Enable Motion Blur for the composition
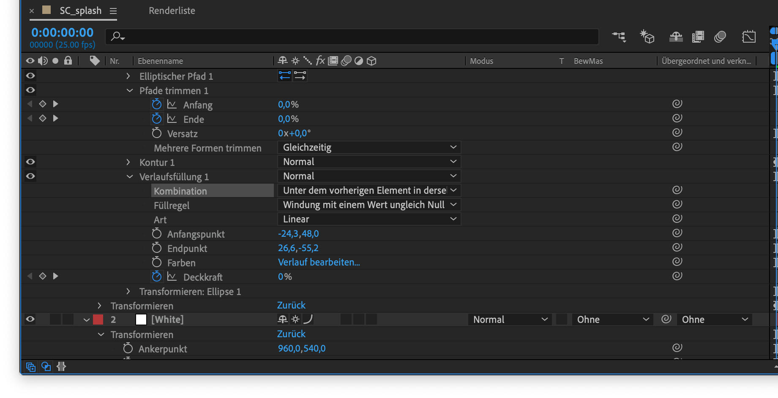This screenshot has height=398, width=778. [x=720, y=37]
